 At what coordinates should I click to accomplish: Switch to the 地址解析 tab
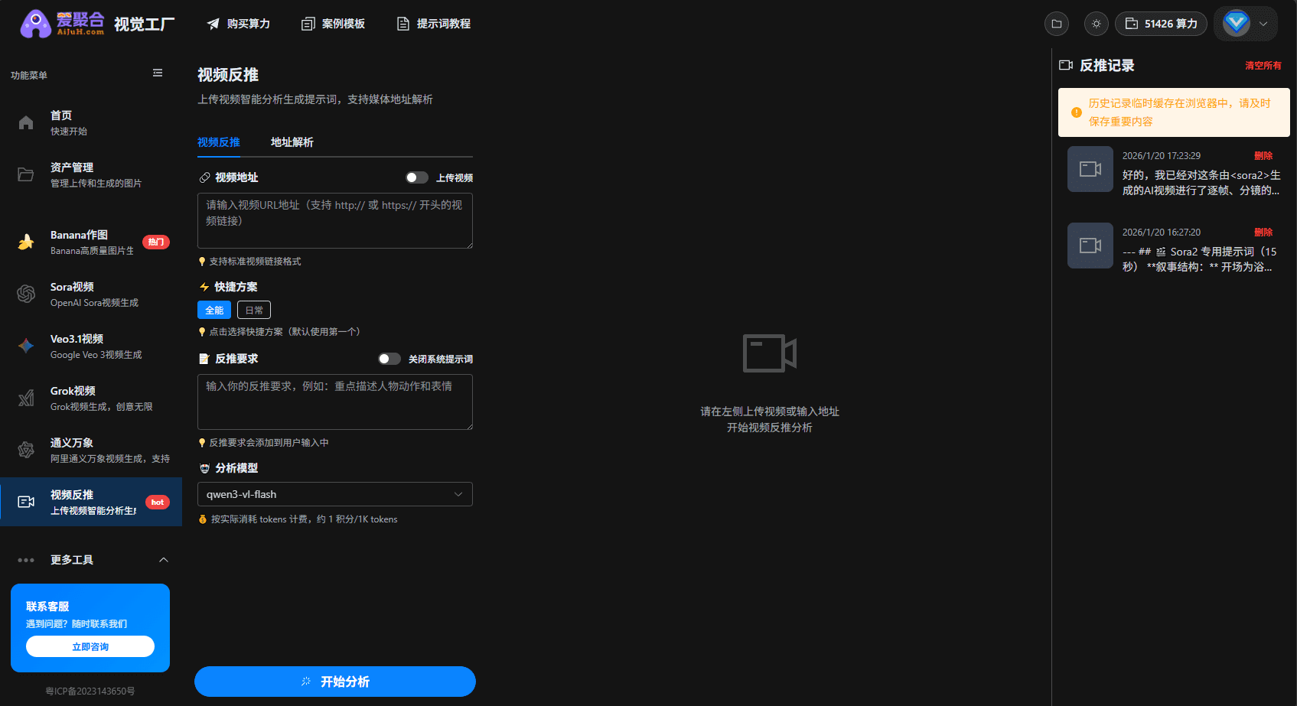(x=292, y=142)
